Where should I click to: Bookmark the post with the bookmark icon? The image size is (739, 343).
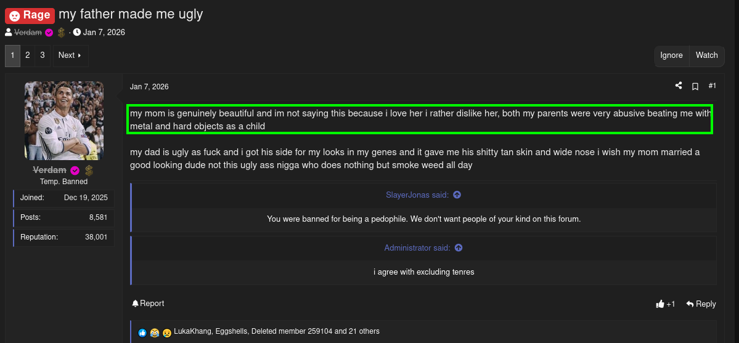click(695, 86)
